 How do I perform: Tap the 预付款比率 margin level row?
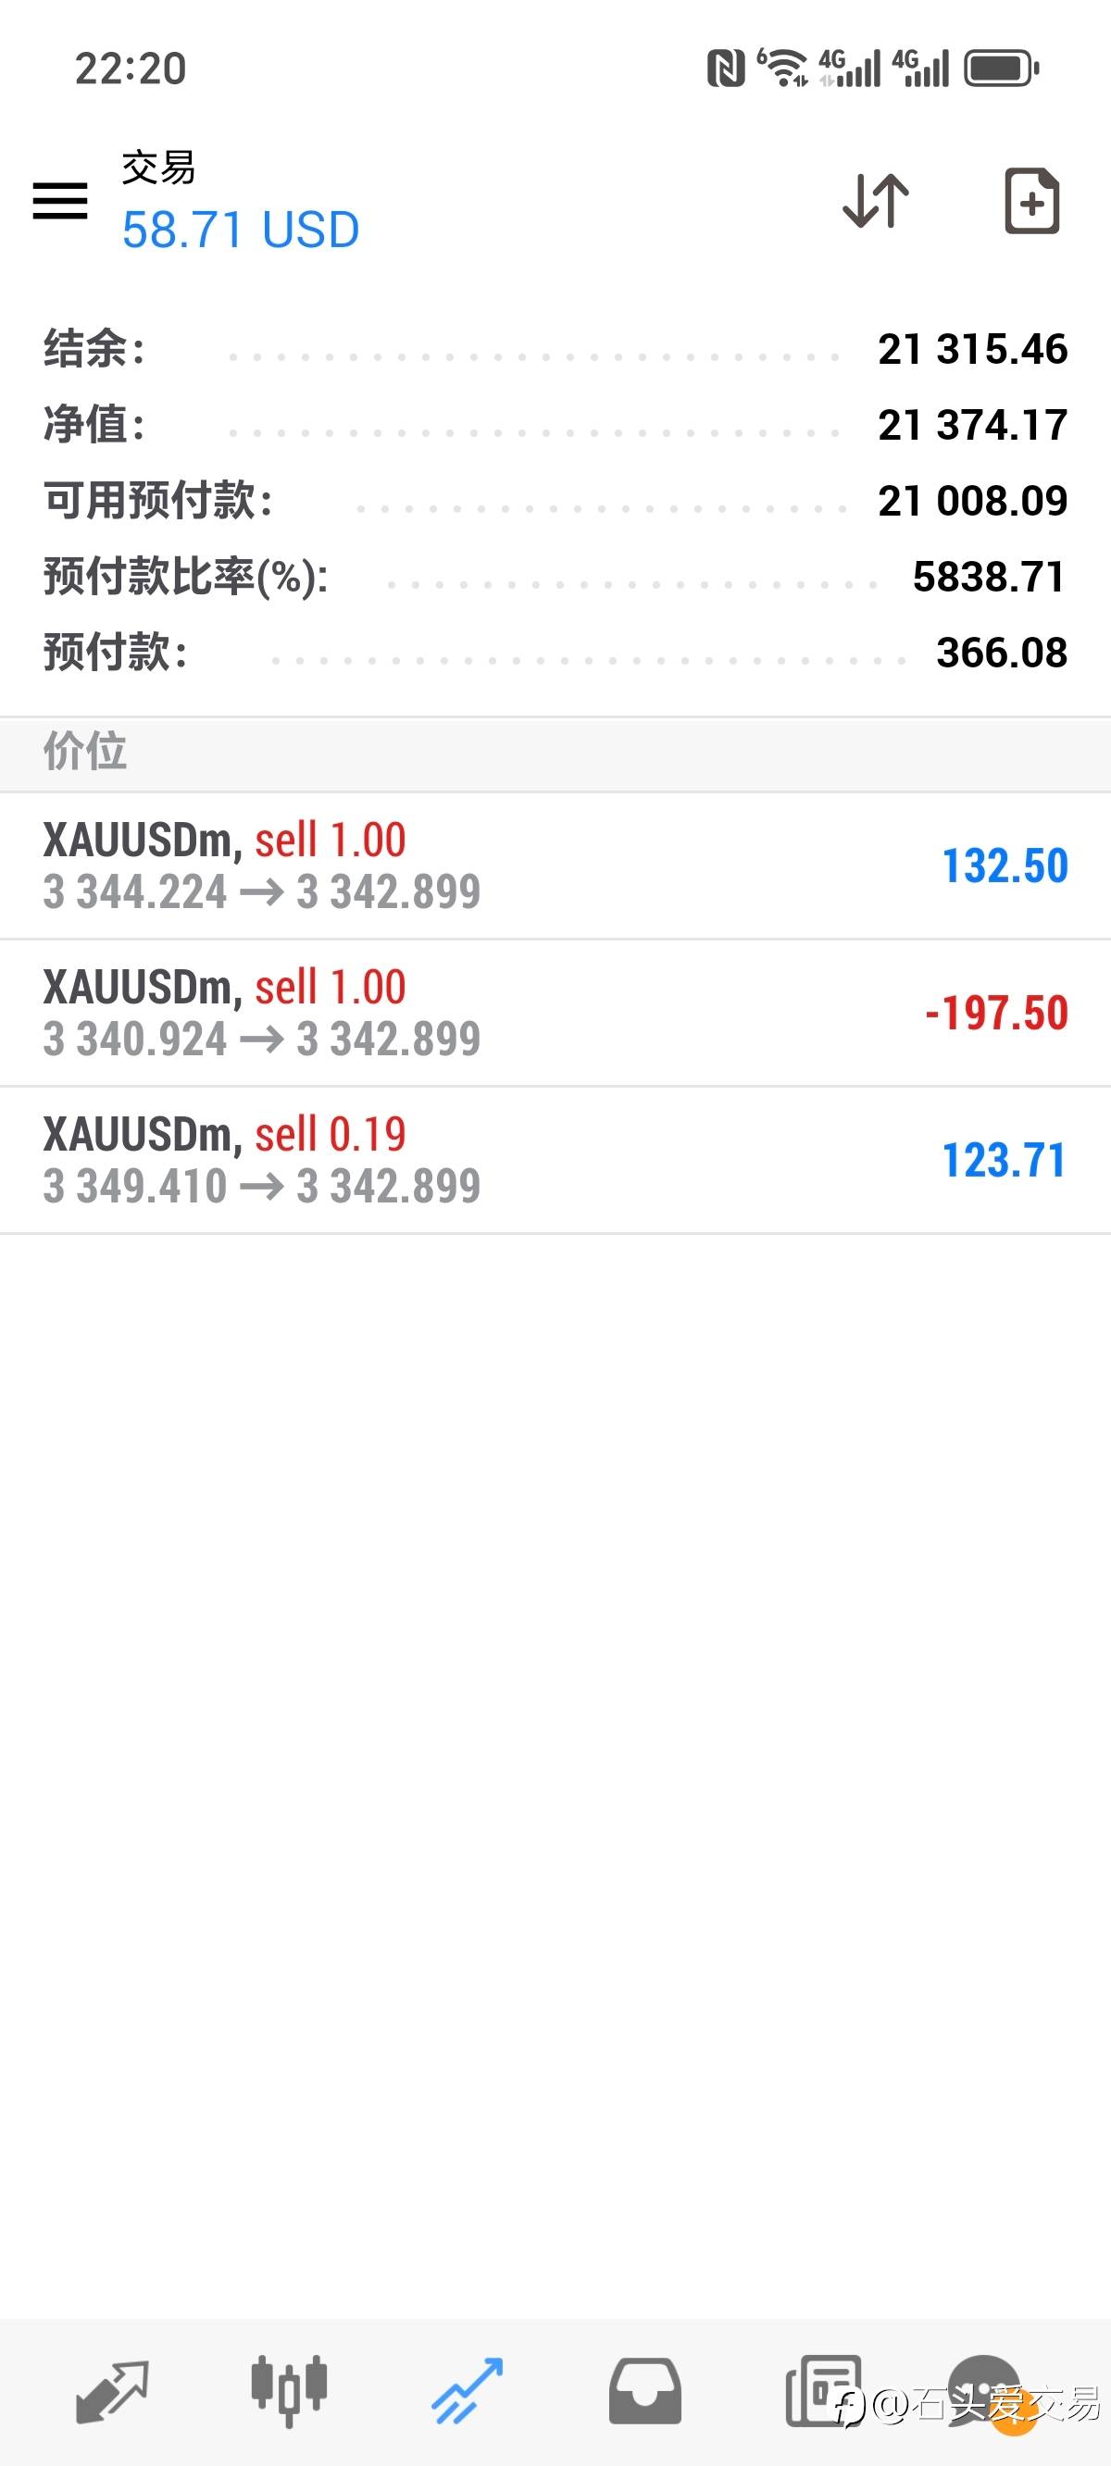click(x=555, y=577)
